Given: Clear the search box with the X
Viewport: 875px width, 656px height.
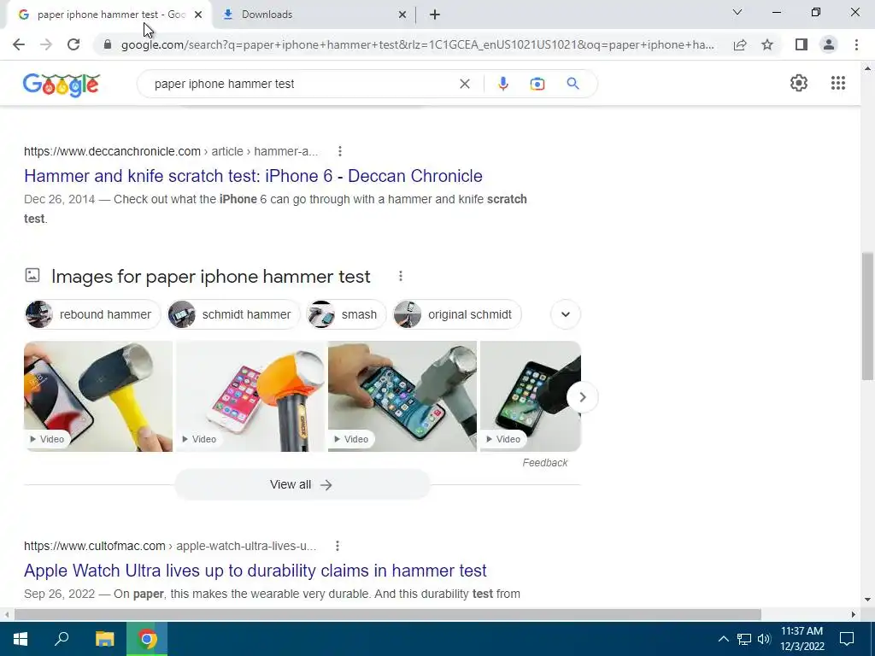Looking at the screenshot, I should (x=464, y=84).
